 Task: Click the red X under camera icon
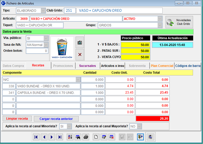tap(80, 54)
